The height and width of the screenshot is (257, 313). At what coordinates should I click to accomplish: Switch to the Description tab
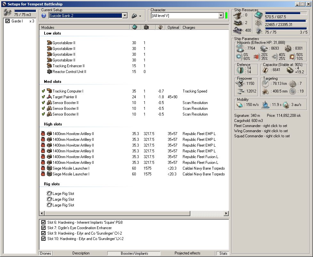coord(81,253)
